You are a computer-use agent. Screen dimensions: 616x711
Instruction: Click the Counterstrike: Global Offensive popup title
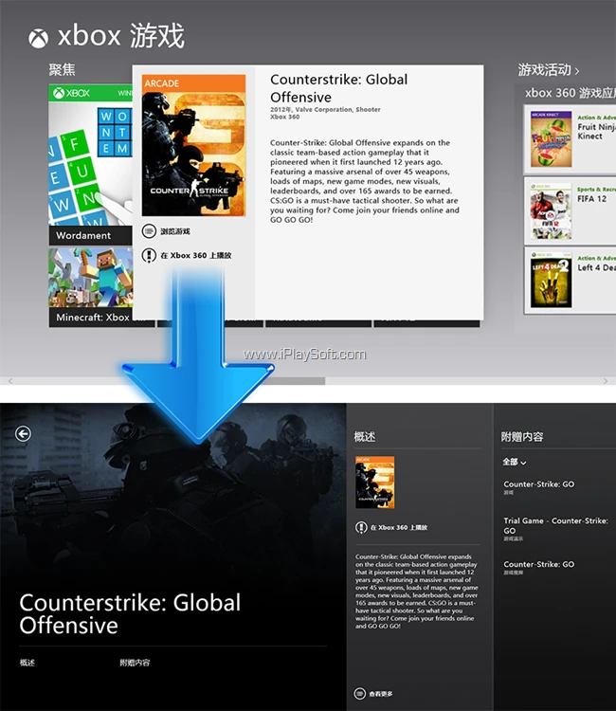pyautogui.click(x=338, y=88)
